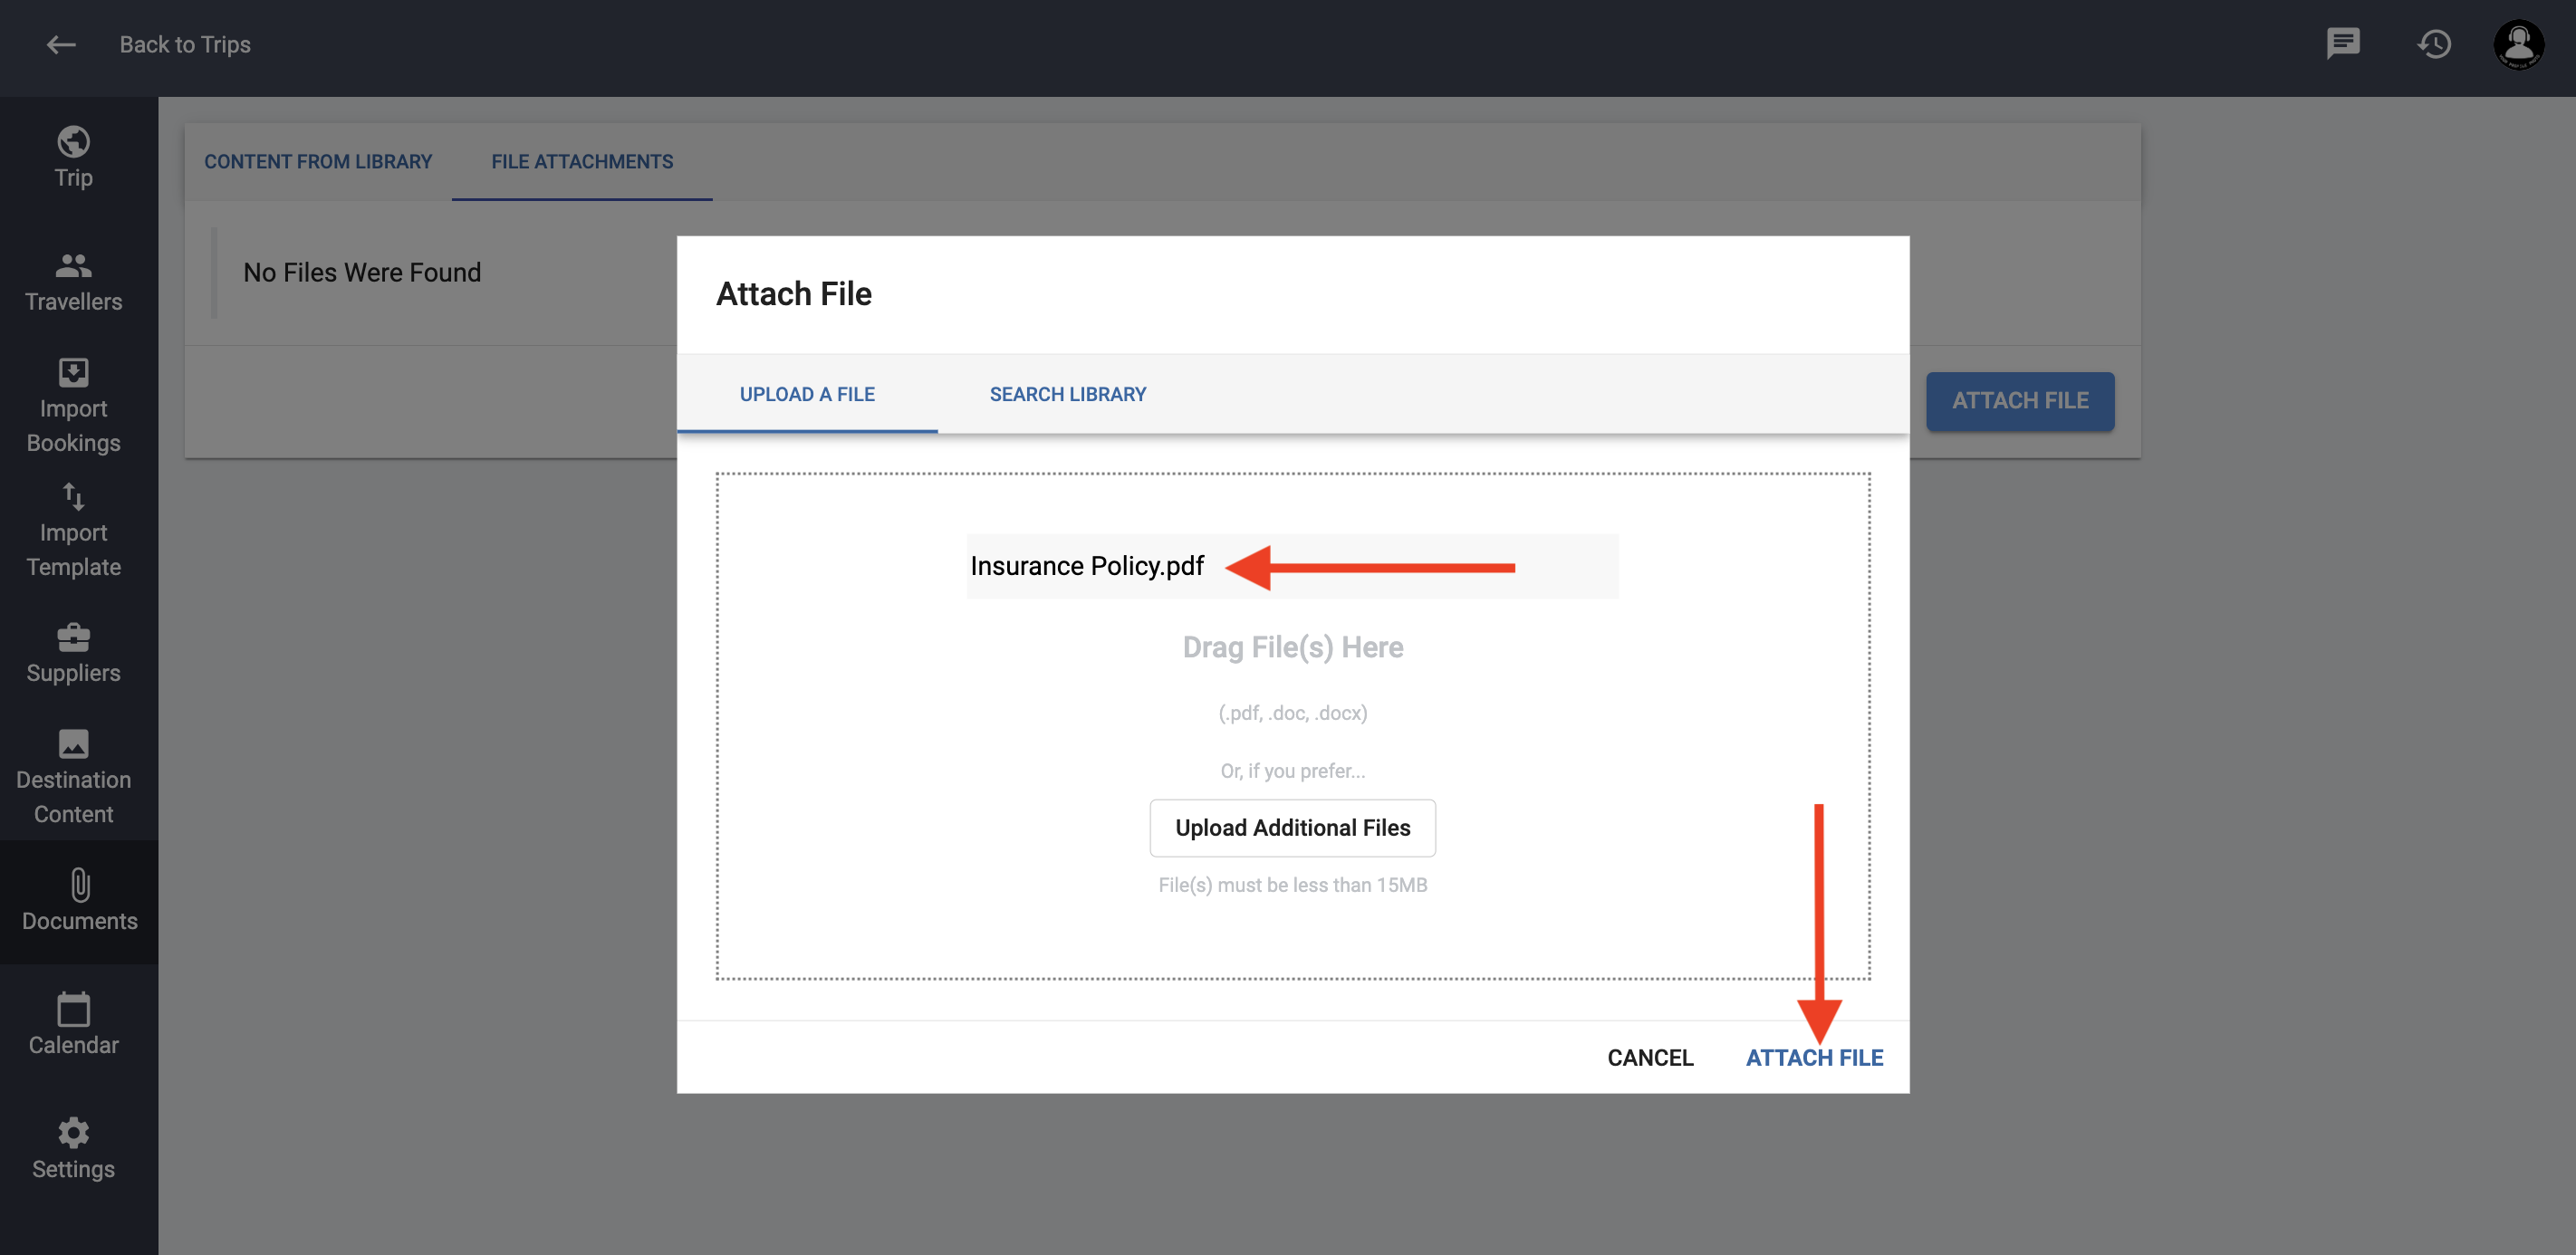Screen dimensions: 2576x1255
Task: Open the Calendar icon in the sidebar
Action: click(73, 1009)
